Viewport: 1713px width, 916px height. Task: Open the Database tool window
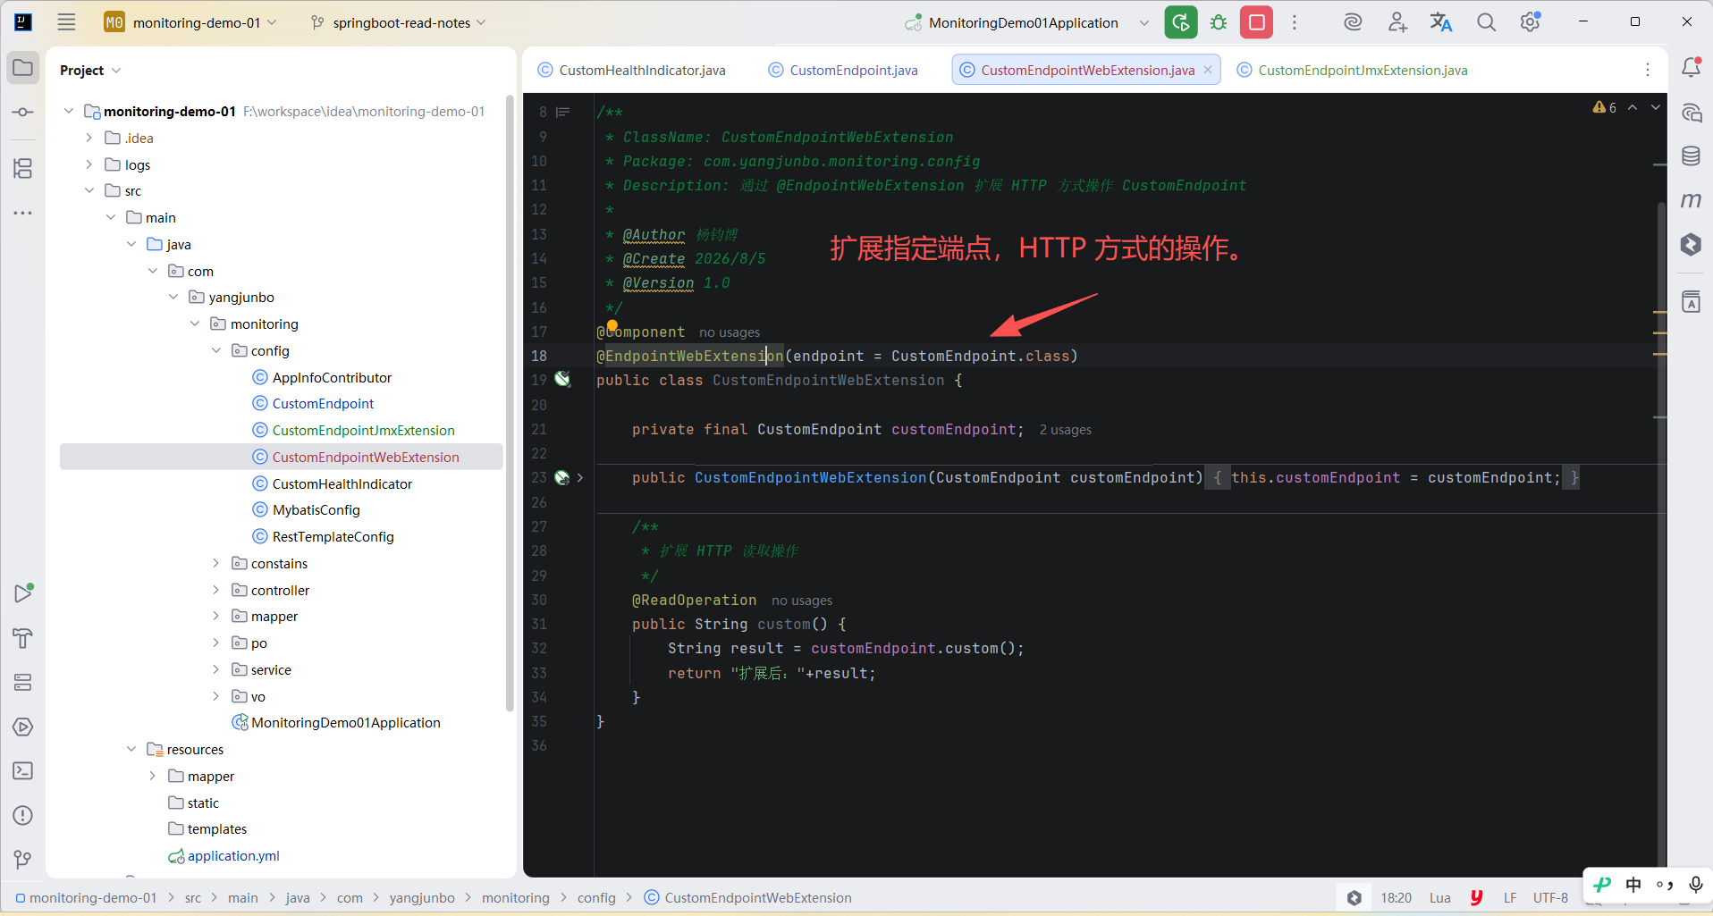click(x=1691, y=156)
